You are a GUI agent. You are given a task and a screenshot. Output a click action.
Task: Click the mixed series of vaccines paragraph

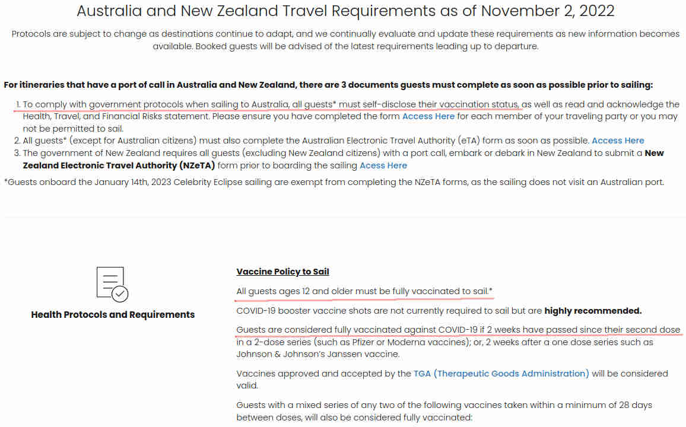[444, 411]
